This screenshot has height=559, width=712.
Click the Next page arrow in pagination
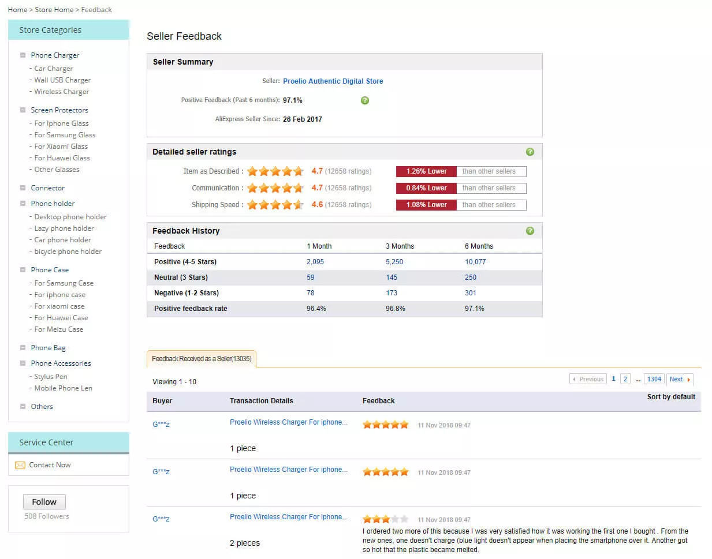point(680,379)
